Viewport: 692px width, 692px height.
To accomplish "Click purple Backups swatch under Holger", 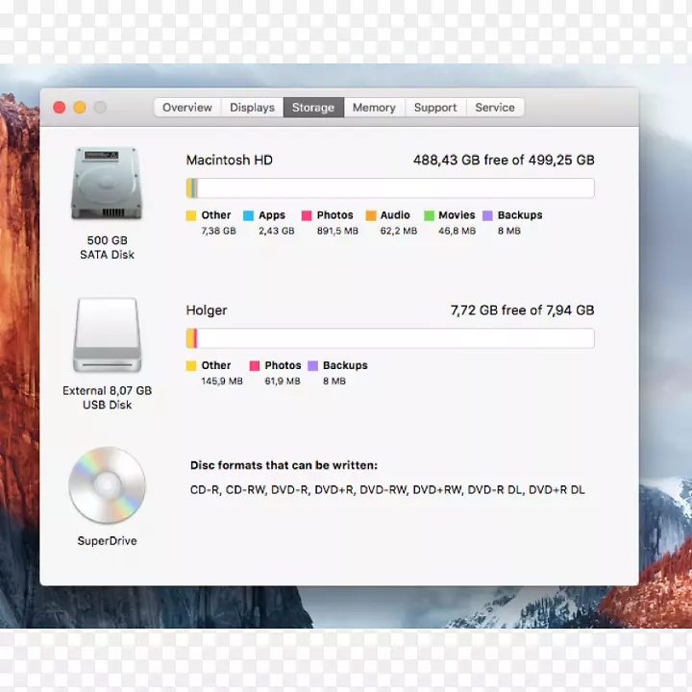I will click(x=313, y=366).
